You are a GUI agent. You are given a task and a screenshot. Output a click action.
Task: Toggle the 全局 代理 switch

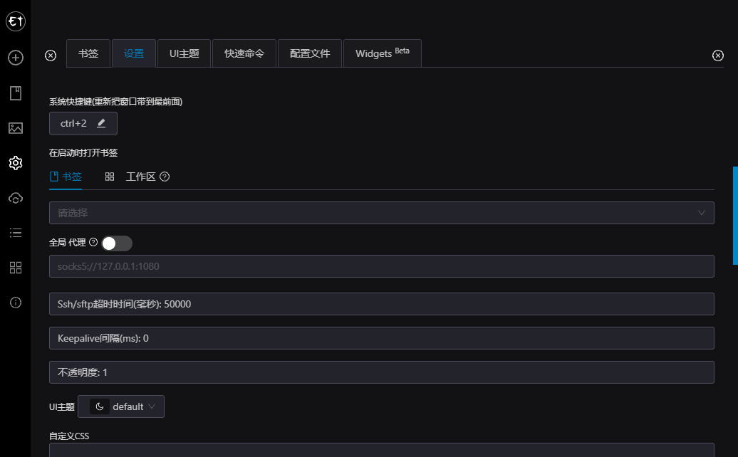point(117,243)
